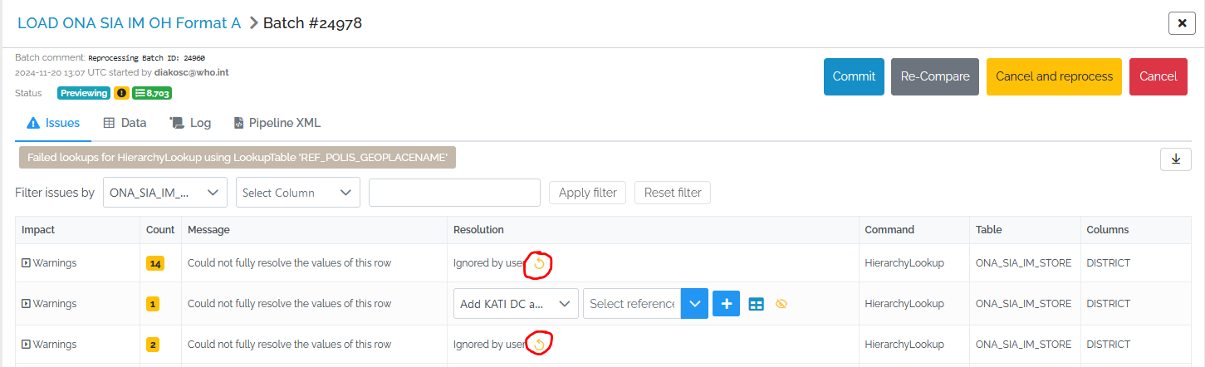1205x367 pixels.
Task: Click the green 8,703 row count badge
Action: coord(152,93)
